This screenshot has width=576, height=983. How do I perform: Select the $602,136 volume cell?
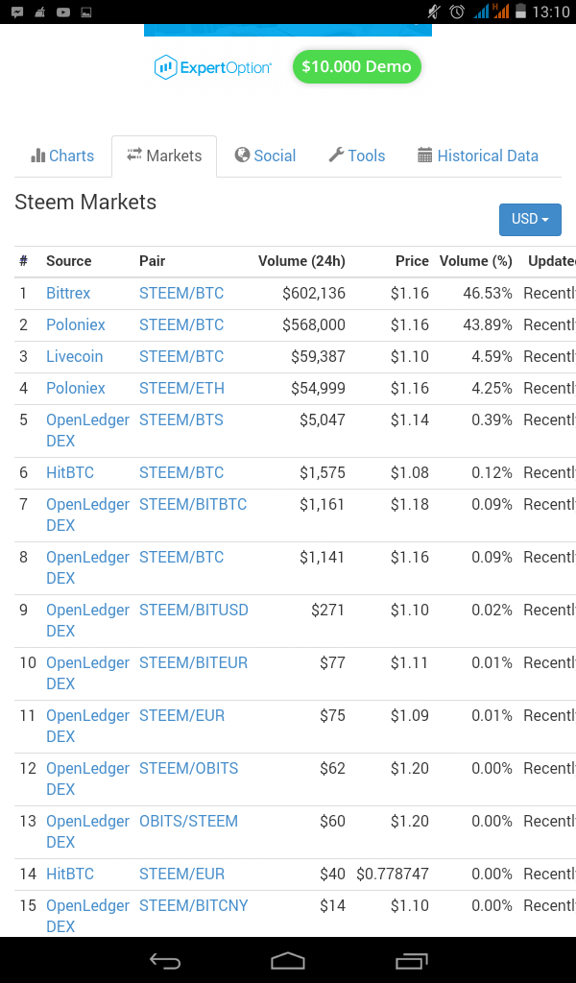[x=313, y=293]
